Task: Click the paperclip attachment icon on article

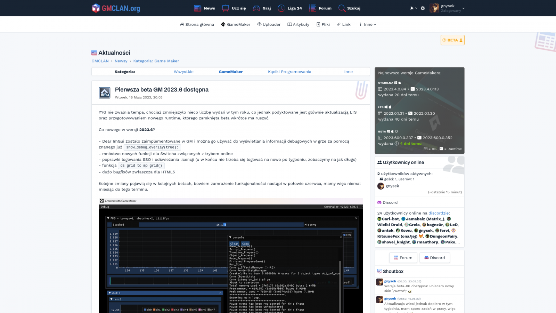Action: click(x=361, y=90)
